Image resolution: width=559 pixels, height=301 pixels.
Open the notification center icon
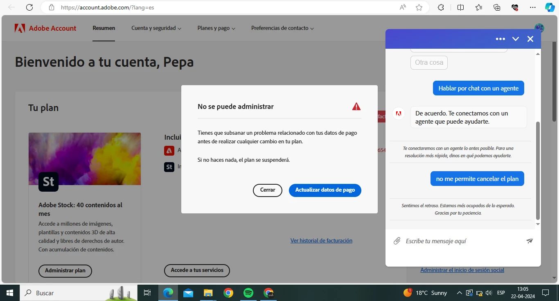(x=545, y=293)
